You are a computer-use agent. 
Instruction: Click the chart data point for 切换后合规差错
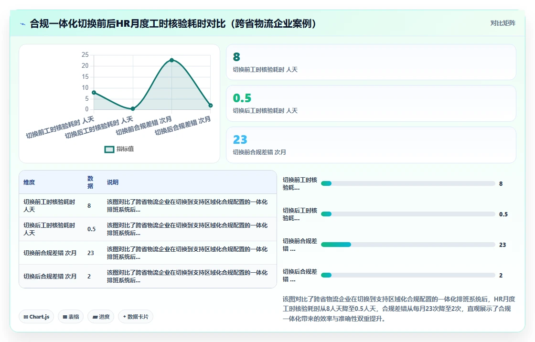click(x=211, y=106)
